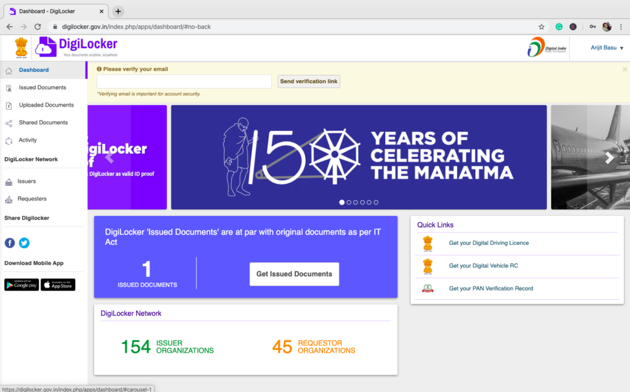
Task: Click the Grammarly extension icon
Action: pos(559,26)
